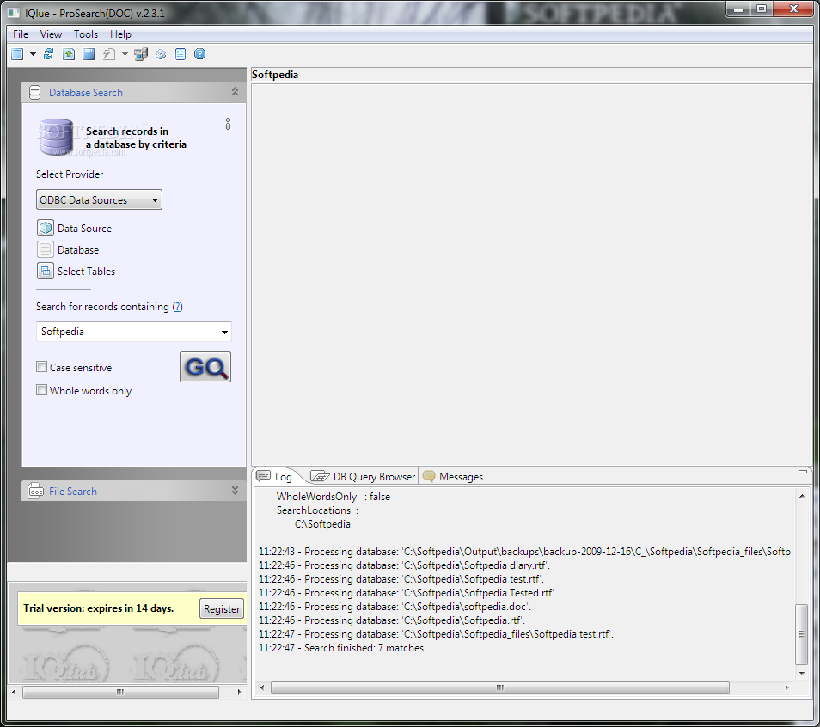Click the Select Tables icon
Image resolution: width=820 pixels, height=727 pixels.
[x=46, y=271]
